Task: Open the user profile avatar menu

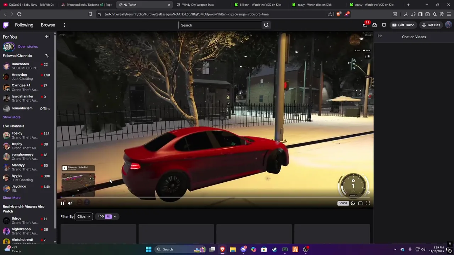Action: [x=448, y=25]
